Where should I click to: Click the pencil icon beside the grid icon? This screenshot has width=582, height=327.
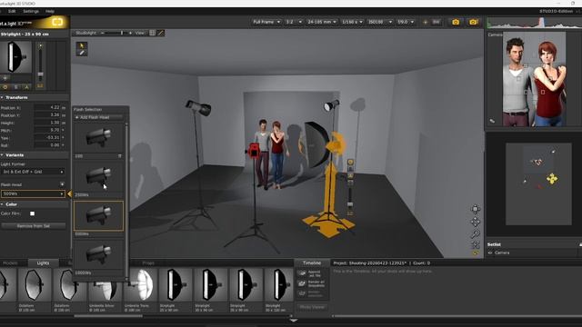point(161,33)
